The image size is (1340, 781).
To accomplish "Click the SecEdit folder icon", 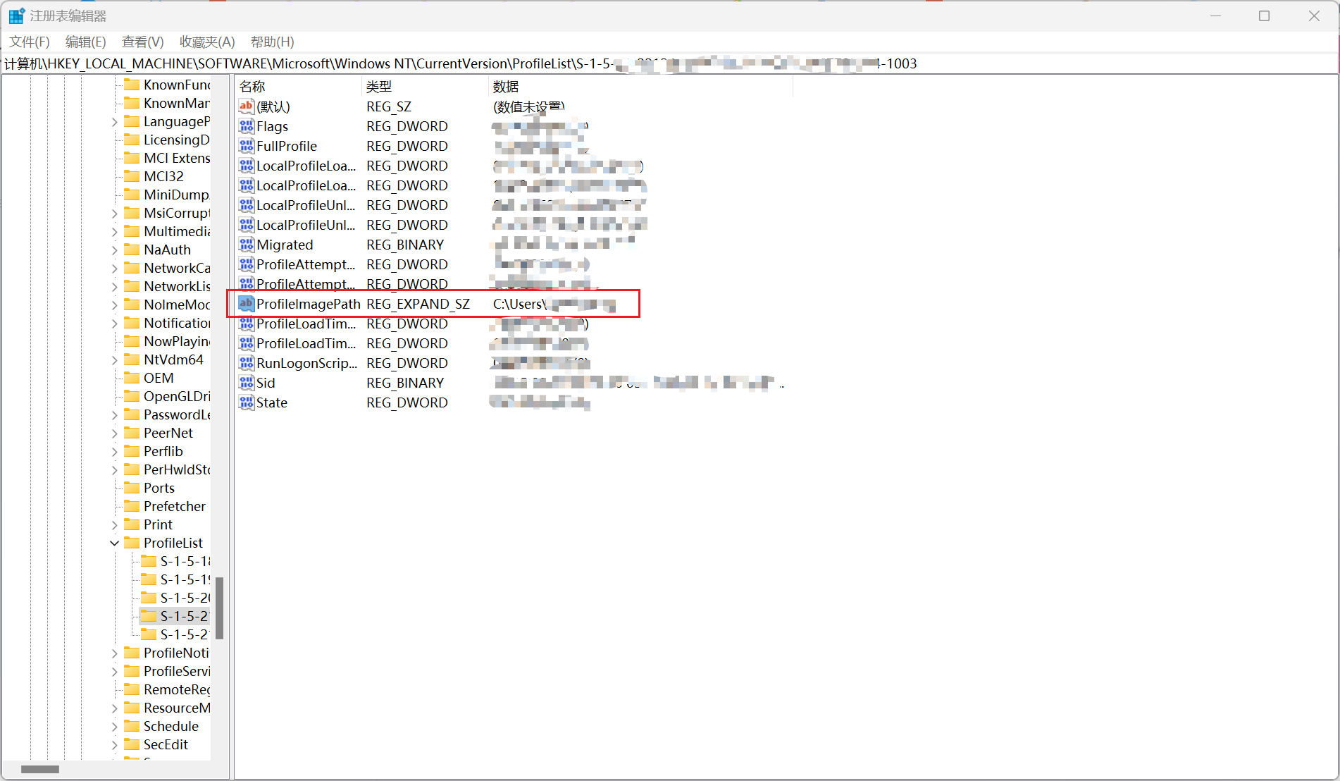I will click(x=132, y=744).
